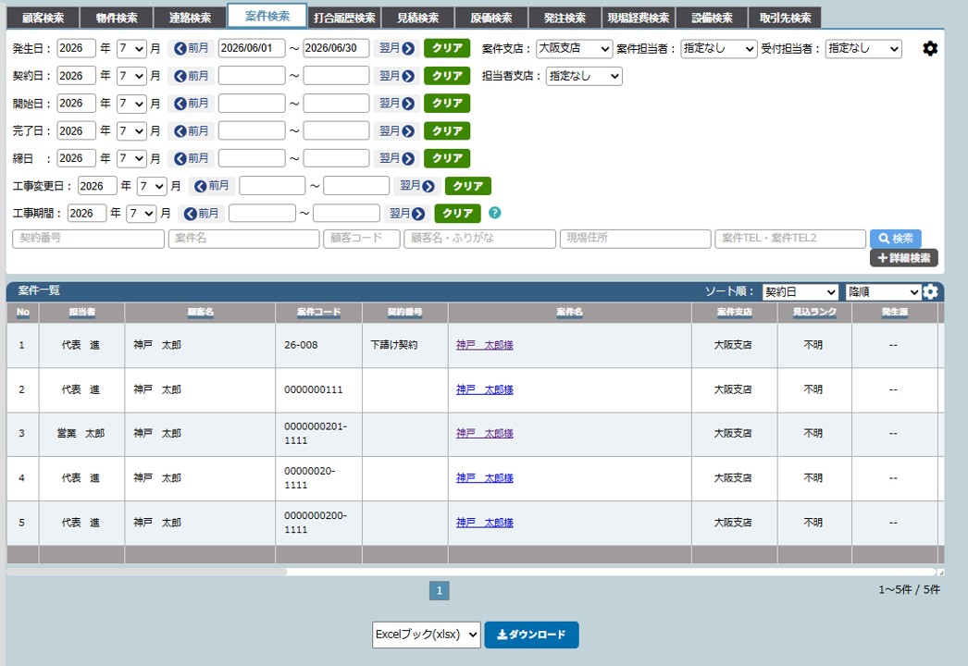Click 発生日 end date field 2026/06/30
968x666 pixels.
[x=336, y=48]
